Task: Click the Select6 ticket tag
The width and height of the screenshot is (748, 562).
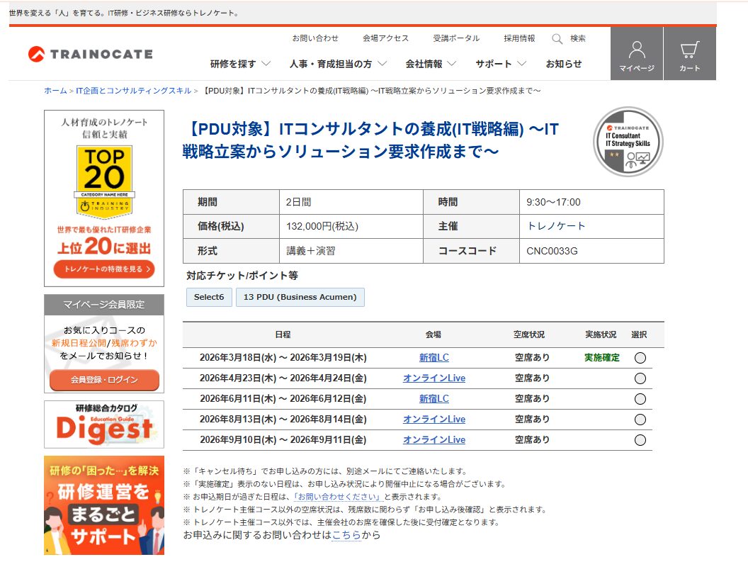Action: click(209, 297)
